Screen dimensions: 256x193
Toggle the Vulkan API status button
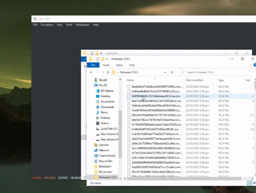pos(37,178)
